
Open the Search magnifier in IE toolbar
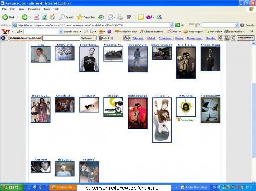click(67, 17)
